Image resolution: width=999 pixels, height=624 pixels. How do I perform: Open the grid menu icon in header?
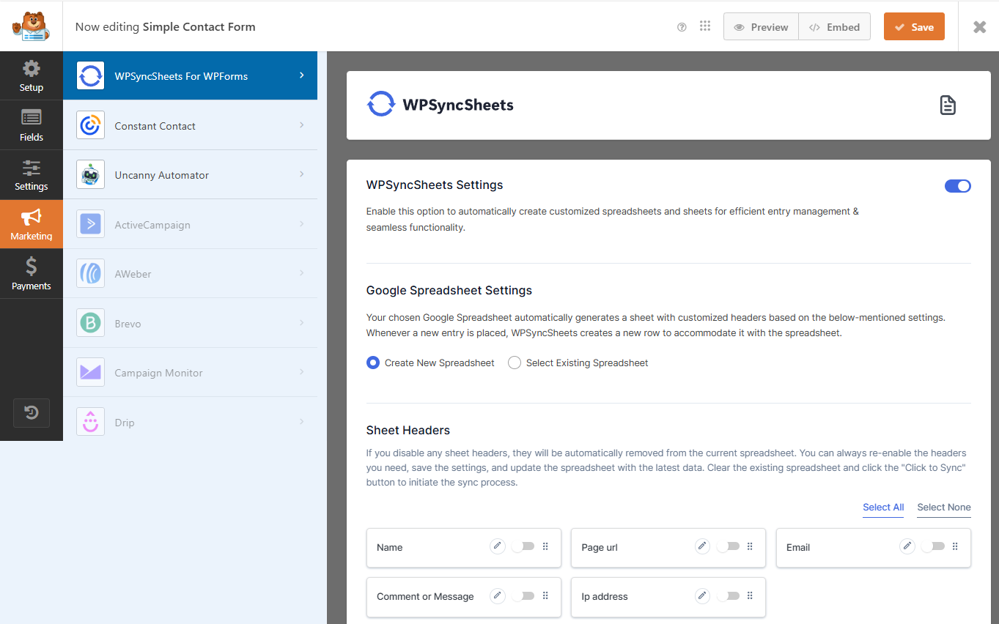[x=705, y=26]
